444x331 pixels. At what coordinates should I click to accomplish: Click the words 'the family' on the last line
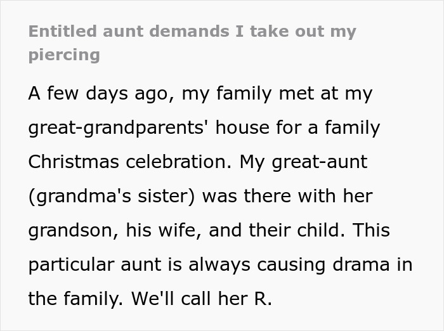(x=75, y=299)
